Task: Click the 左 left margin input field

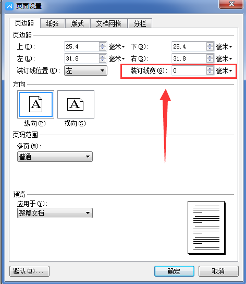Action: click(82, 58)
